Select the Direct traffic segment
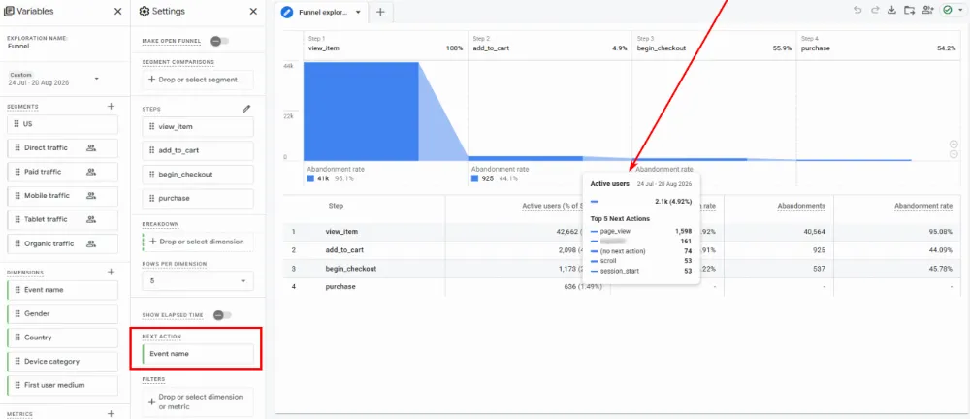Screen dimensions: 970x419 (x=62, y=148)
